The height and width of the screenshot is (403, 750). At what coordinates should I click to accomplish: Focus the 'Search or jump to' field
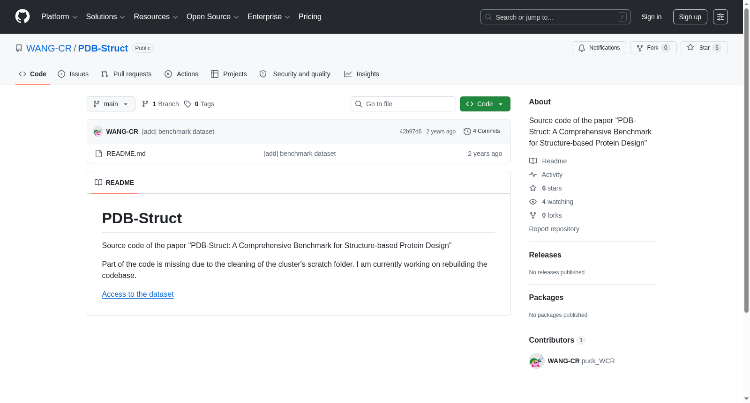[555, 17]
